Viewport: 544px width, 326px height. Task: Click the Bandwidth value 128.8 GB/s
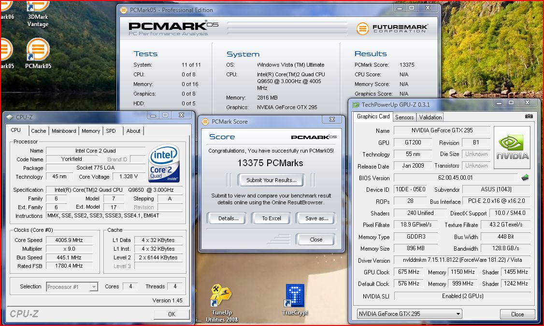(x=505, y=248)
